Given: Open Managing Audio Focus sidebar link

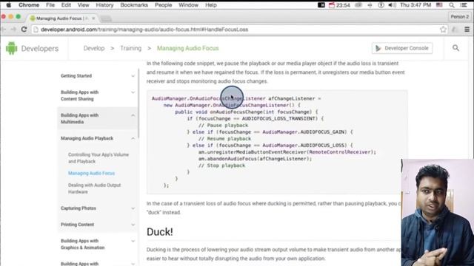Looking at the screenshot, I should (91, 173).
